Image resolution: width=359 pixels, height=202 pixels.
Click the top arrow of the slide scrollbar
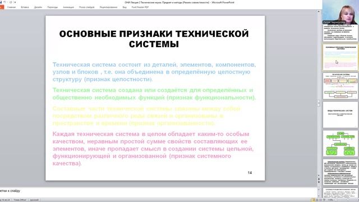click(319, 11)
